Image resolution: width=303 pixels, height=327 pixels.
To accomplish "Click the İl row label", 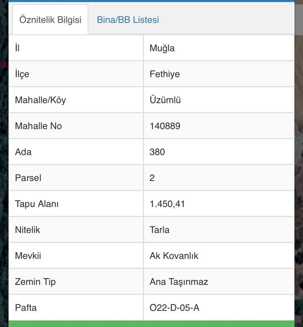I will tap(17, 48).
